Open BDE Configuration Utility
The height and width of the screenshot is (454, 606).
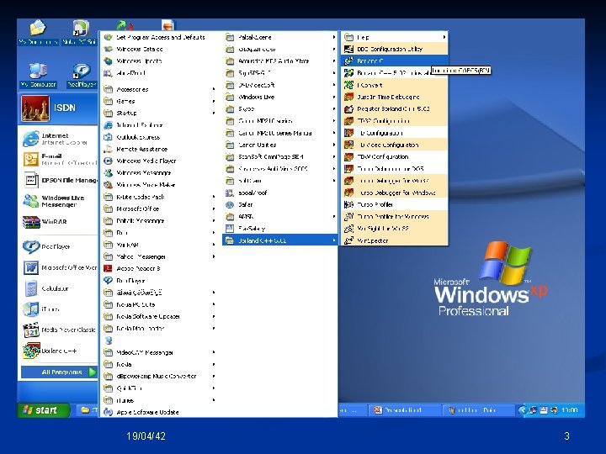394,49
